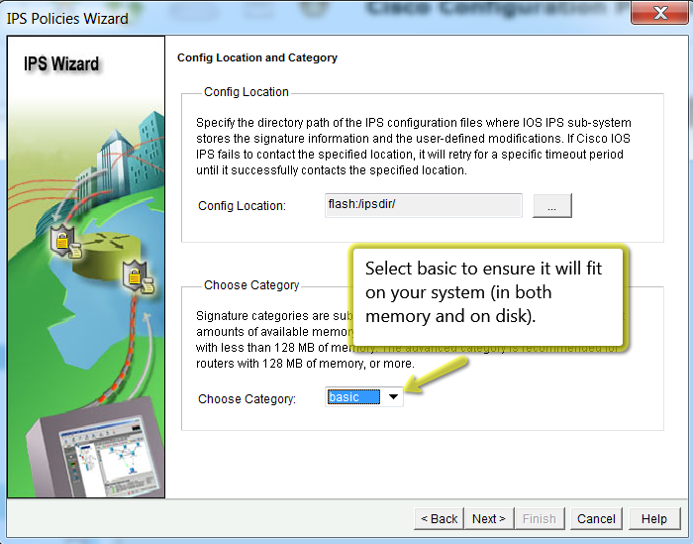693x544 pixels.
Task: Click the right padlock shield icon
Action: coord(134,276)
